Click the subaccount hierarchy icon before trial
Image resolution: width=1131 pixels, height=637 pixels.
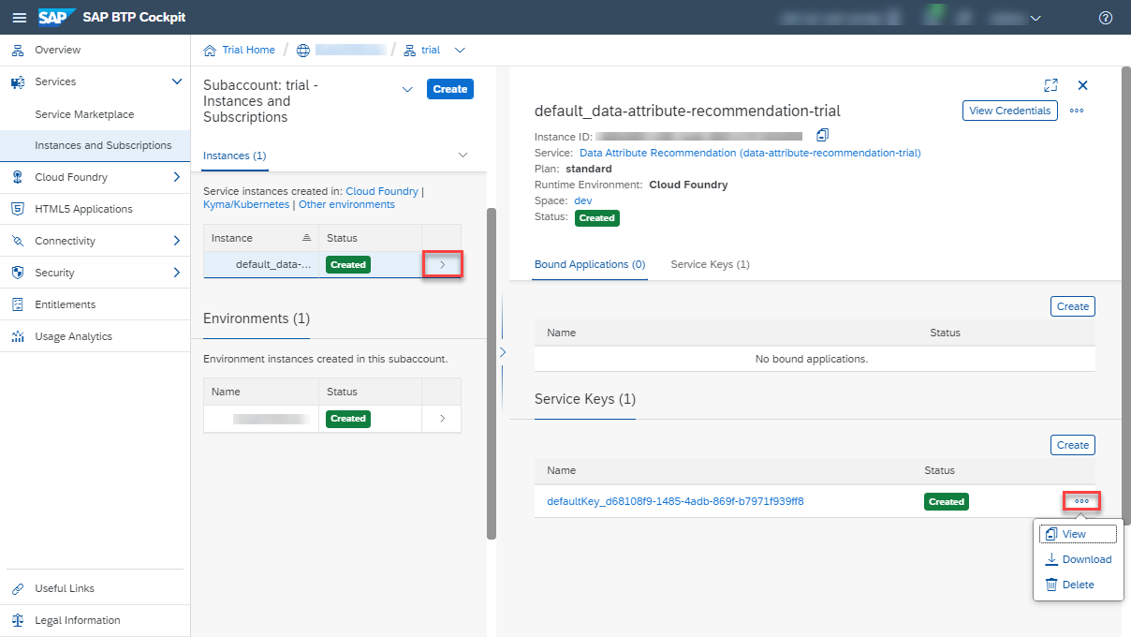[x=409, y=50]
